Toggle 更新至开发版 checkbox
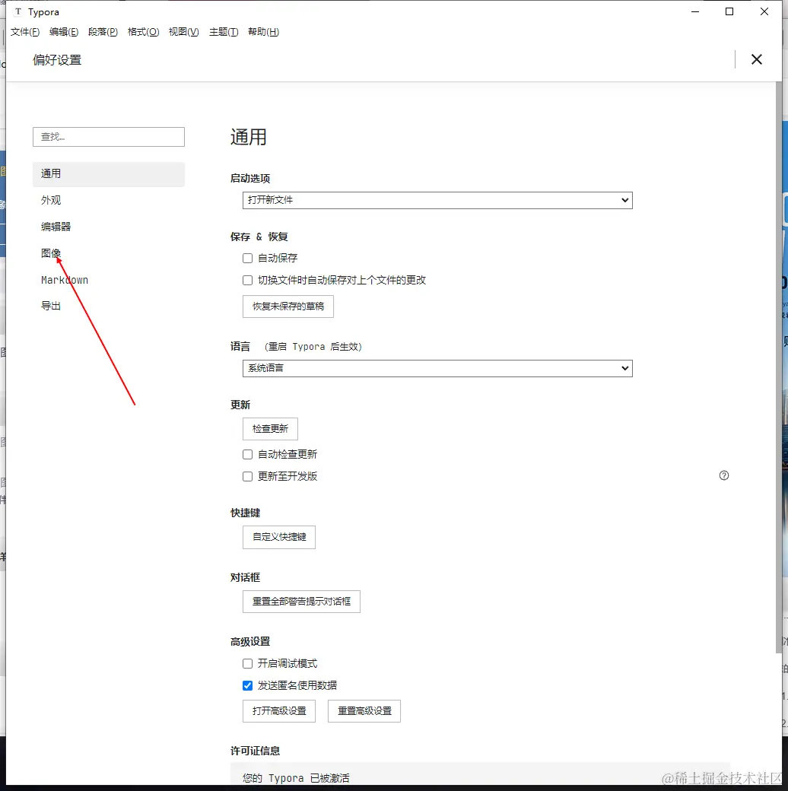 point(247,476)
